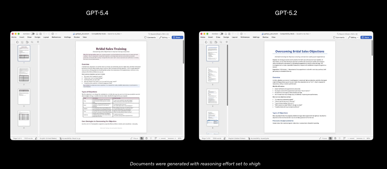This screenshot has height=169, width=387.
Task: Click Home icon in GPT-5.2 title bar
Action: pyautogui.click(x=226, y=34)
